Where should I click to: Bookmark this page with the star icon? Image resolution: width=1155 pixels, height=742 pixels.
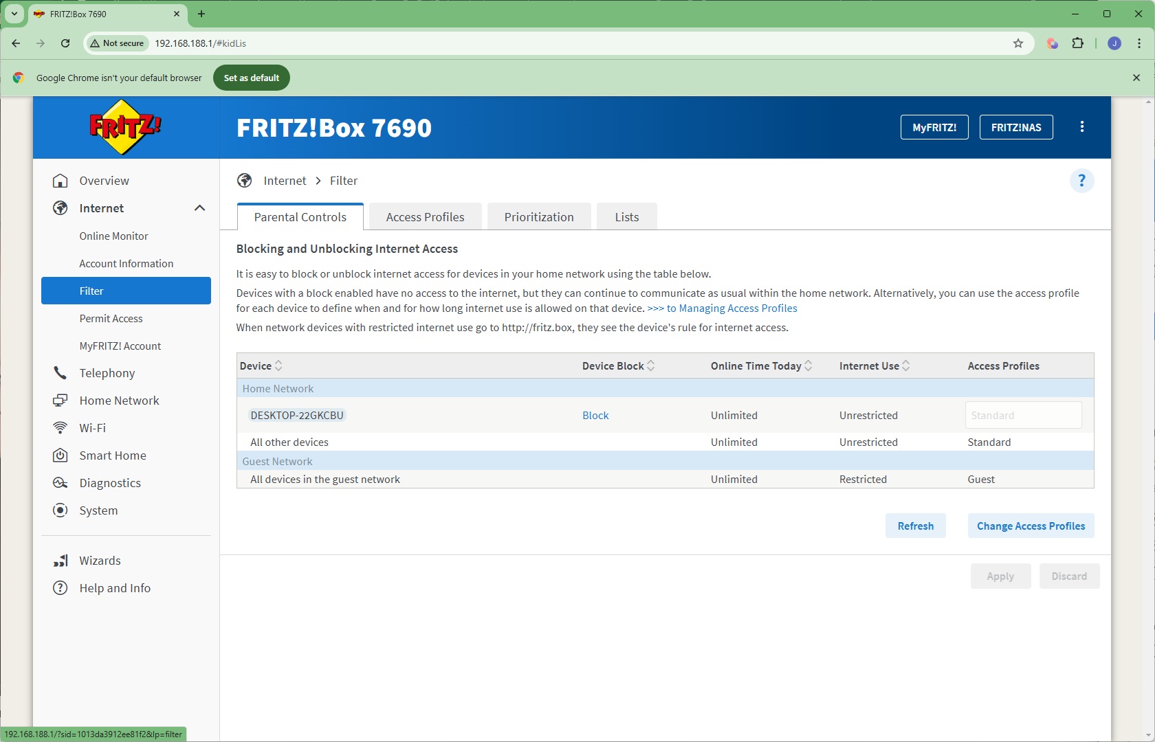coord(1018,43)
